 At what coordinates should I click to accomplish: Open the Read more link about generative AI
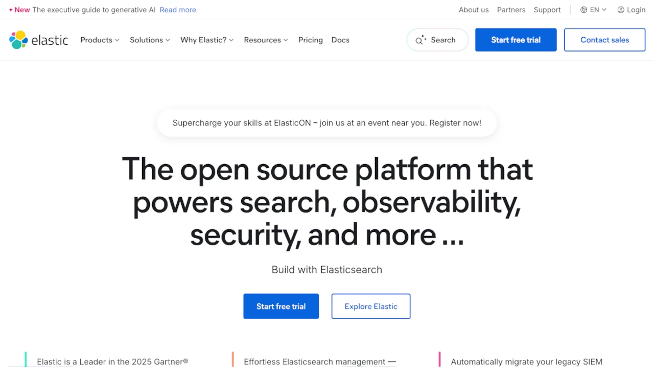[177, 10]
